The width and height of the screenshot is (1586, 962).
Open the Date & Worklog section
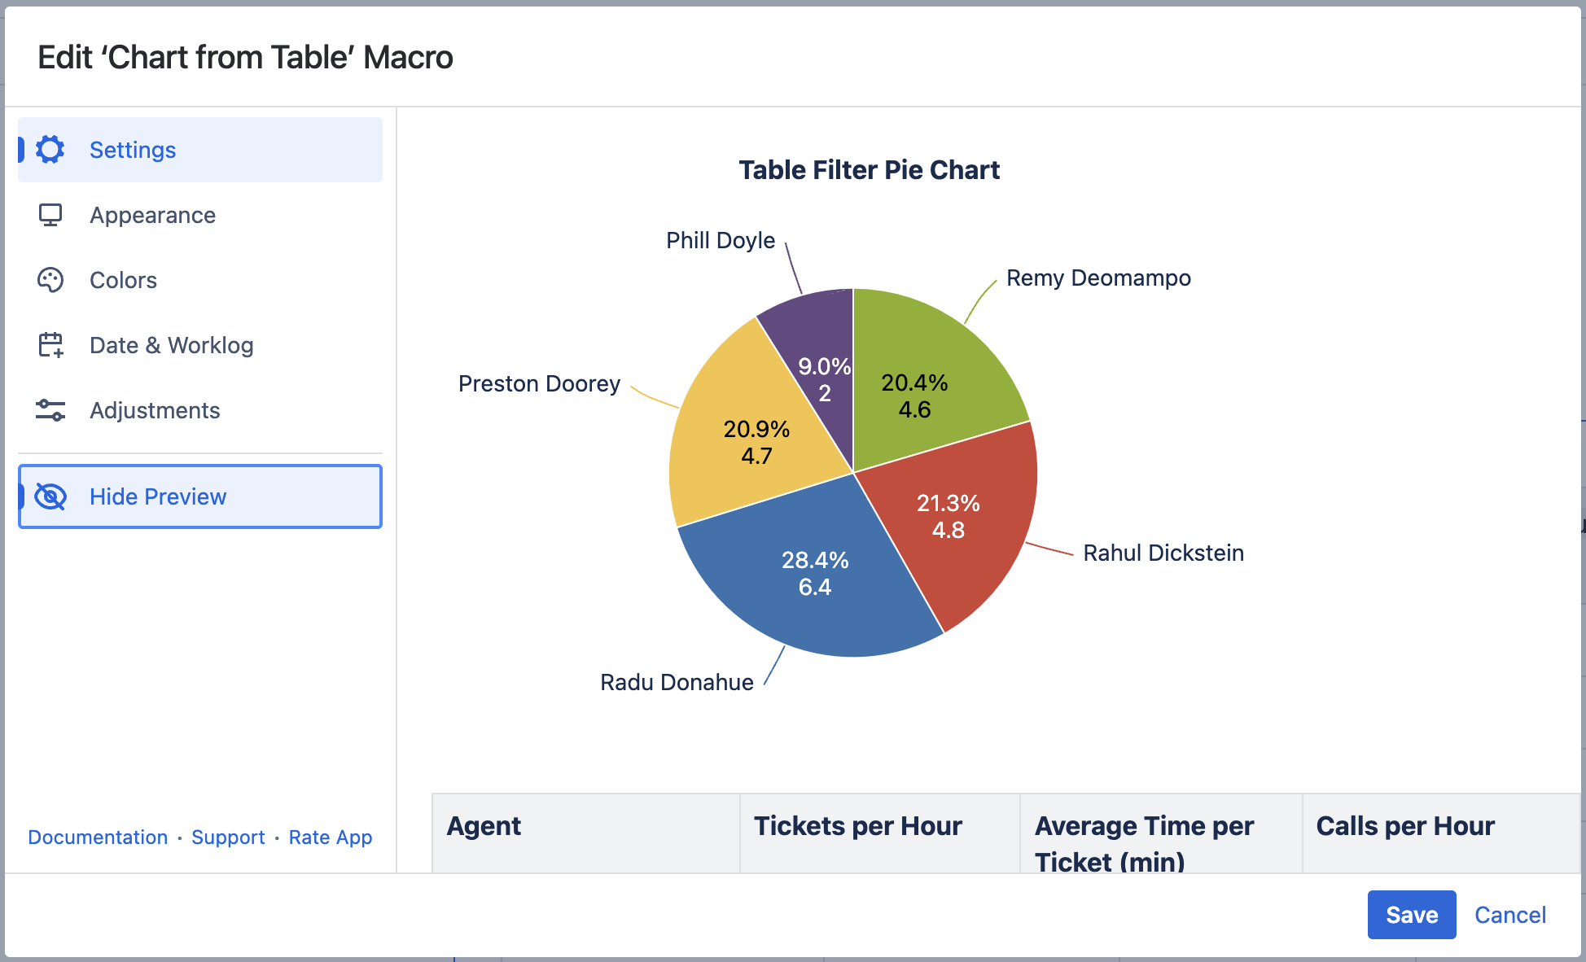(x=171, y=345)
